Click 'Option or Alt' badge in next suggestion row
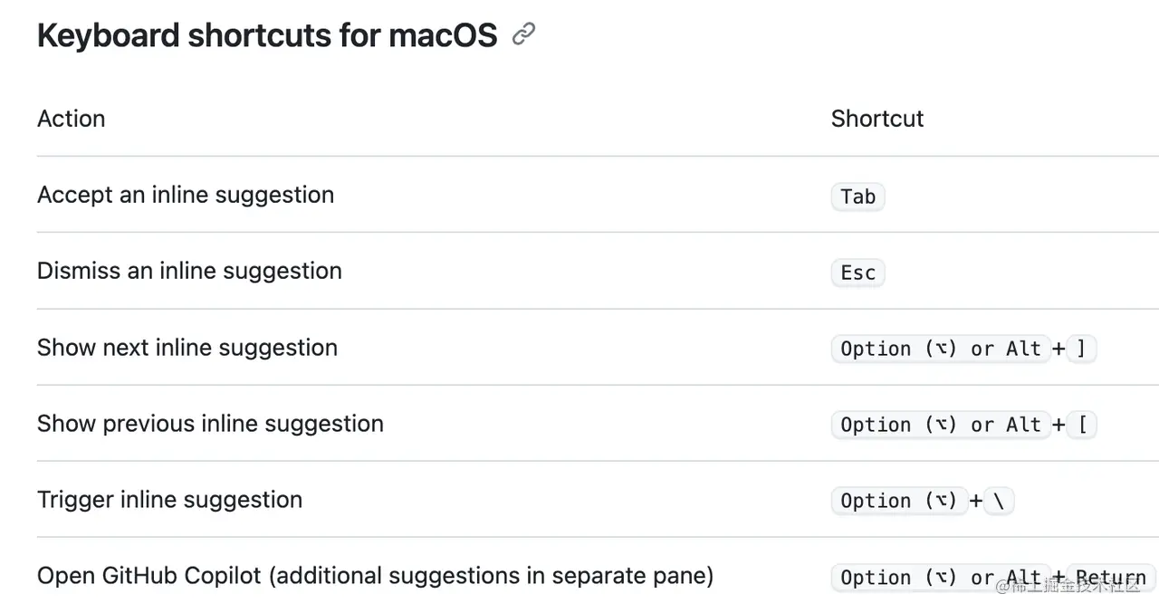This screenshot has width=1159, height=613. point(941,349)
